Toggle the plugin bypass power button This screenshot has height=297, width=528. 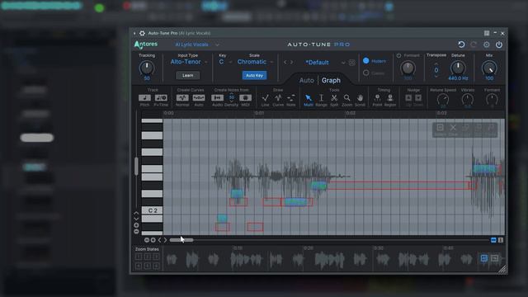[x=499, y=45]
